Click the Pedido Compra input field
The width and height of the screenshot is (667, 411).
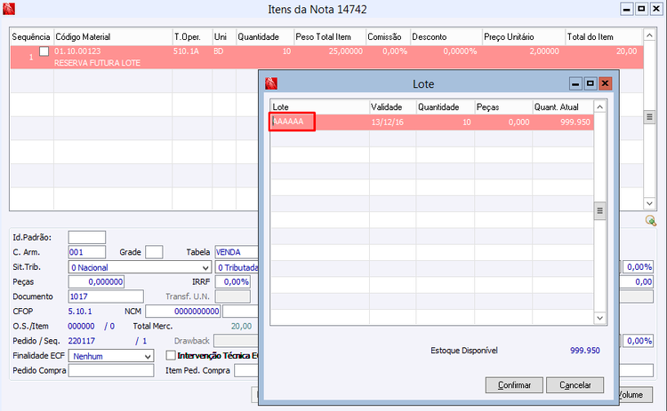[111, 371]
